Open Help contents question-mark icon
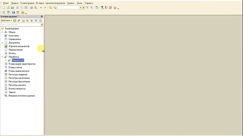Image resolution: width=243 pixels, height=136 pixels. (x=106, y=8)
